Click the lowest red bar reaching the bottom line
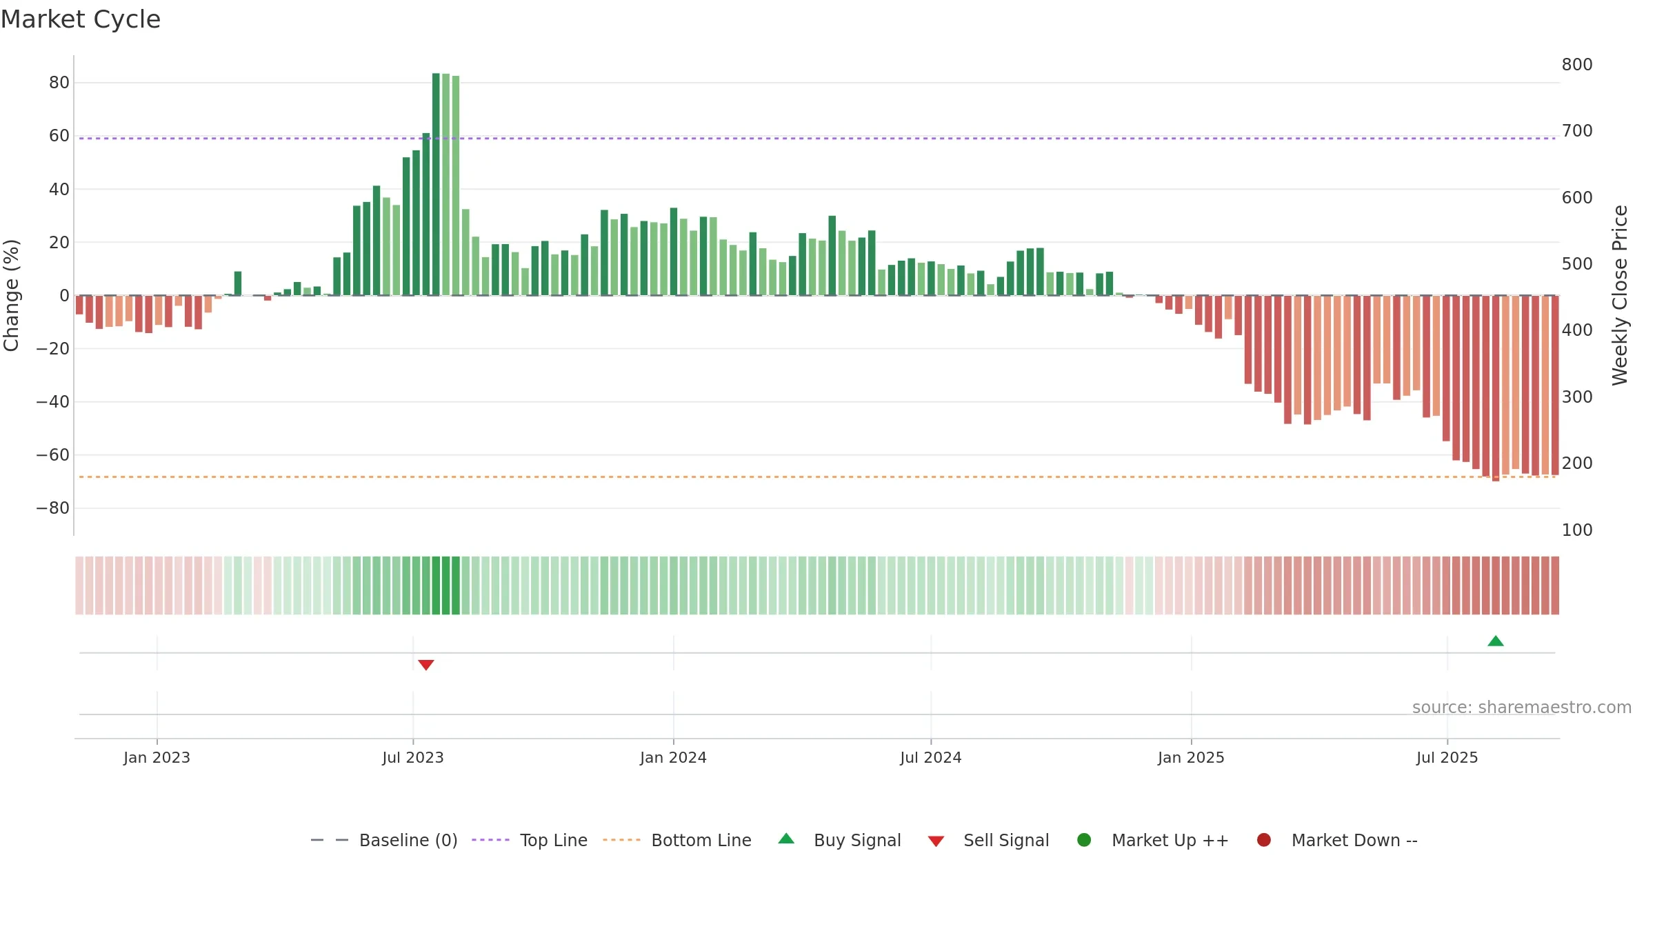The width and height of the screenshot is (1655, 931). (1496, 388)
